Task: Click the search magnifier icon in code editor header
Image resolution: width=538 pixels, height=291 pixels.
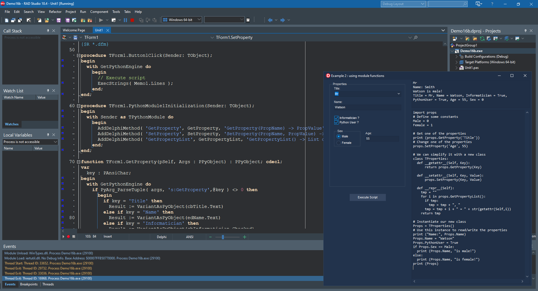Action: pyautogui.click(x=416, y=37)
